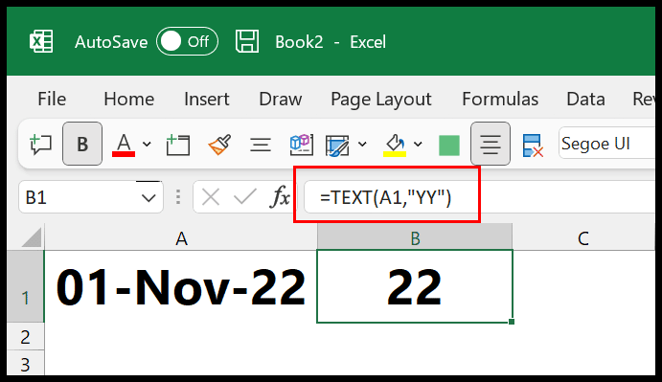Select the green color swatch
Viewport: 662px width, 382px height.
449,146
